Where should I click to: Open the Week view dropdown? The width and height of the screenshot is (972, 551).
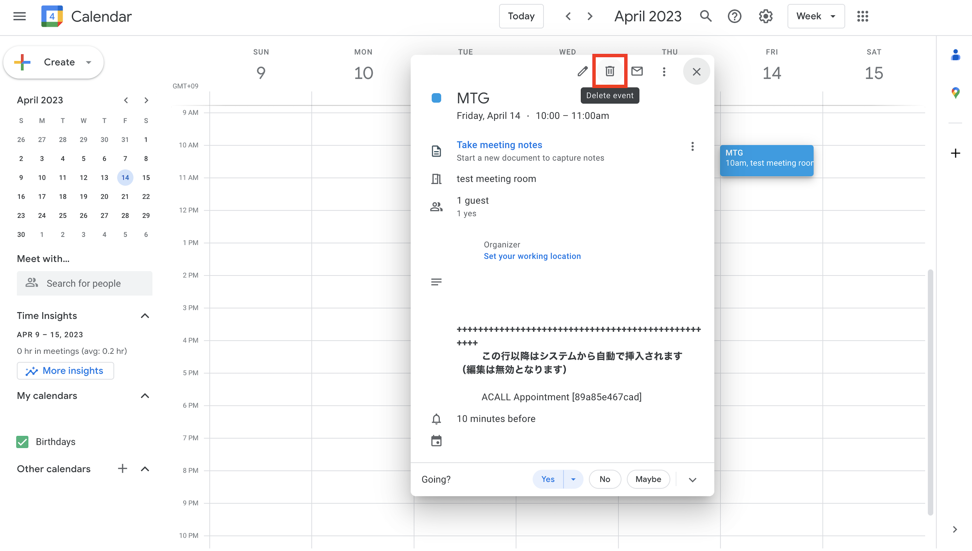point(816,16)
